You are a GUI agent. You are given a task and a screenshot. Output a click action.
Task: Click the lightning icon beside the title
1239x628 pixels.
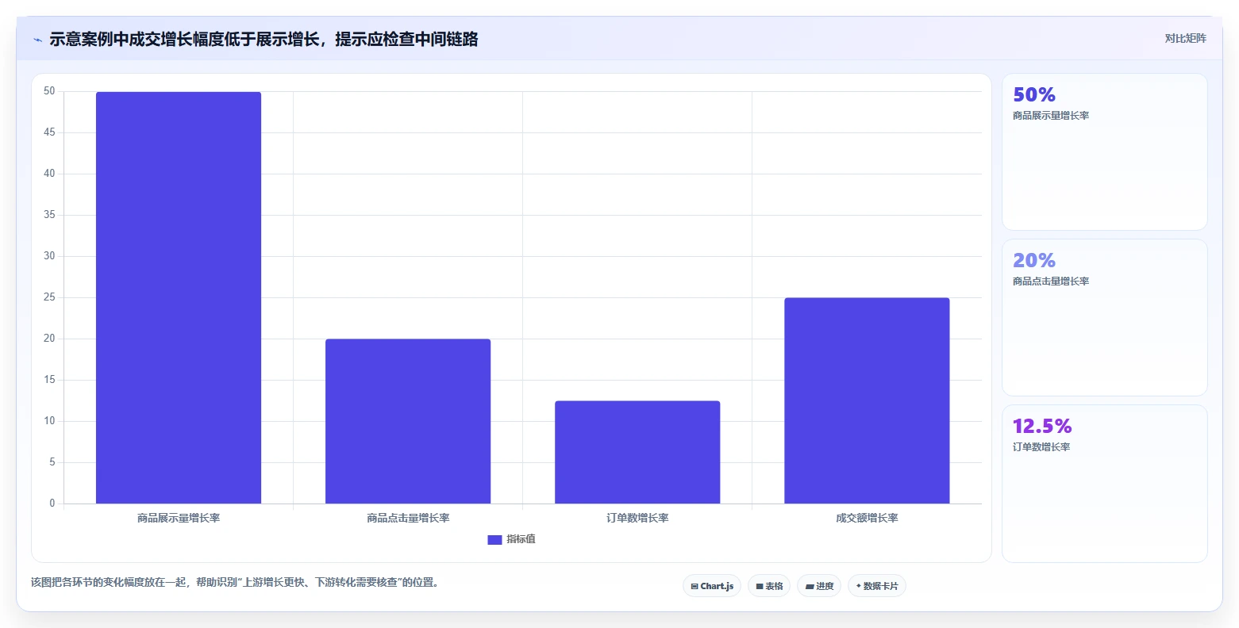[x=37, y=40]
